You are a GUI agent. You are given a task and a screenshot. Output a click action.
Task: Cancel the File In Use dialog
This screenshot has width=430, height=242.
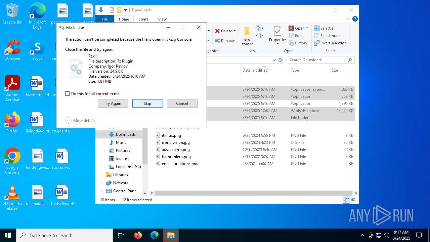click(x=182, y=104)
